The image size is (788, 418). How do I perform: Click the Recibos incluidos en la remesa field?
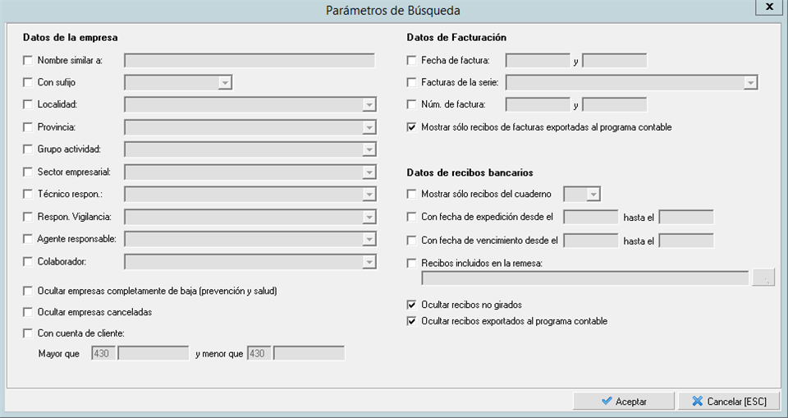pos(584,278)
